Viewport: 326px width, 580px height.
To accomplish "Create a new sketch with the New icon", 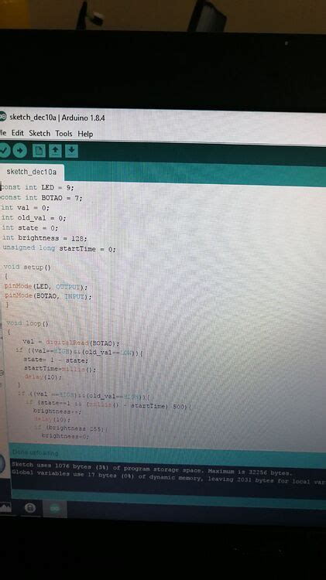I will 39,151.
